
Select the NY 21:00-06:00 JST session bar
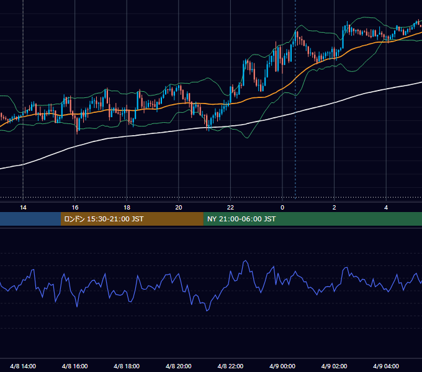pos(312,219)
